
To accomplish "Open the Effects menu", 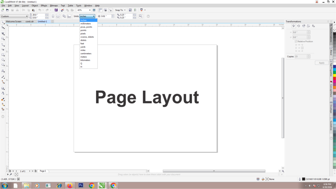I will coord(44,6).
